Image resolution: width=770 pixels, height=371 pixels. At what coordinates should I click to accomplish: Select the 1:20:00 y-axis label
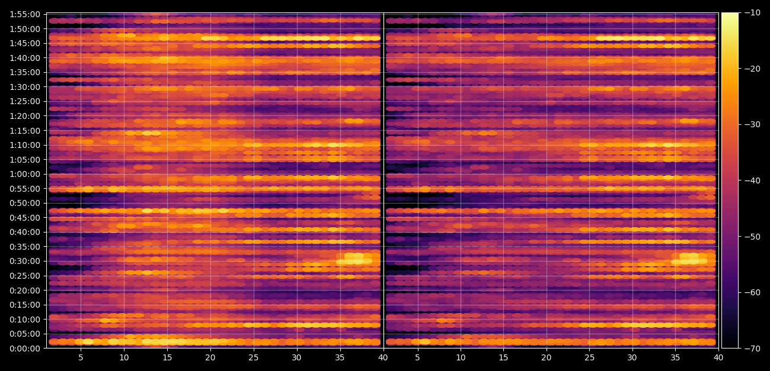click(25, 116)
